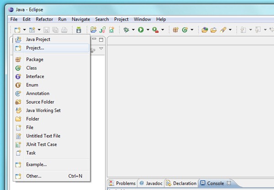
Task: Close the Console tab with its X
Action: tap(229, 183)
